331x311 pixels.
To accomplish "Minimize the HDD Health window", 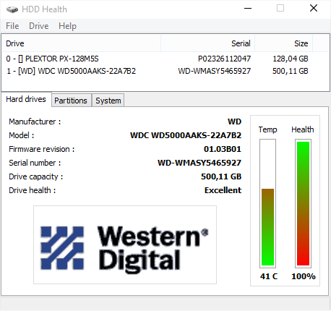I will point(248,9).
